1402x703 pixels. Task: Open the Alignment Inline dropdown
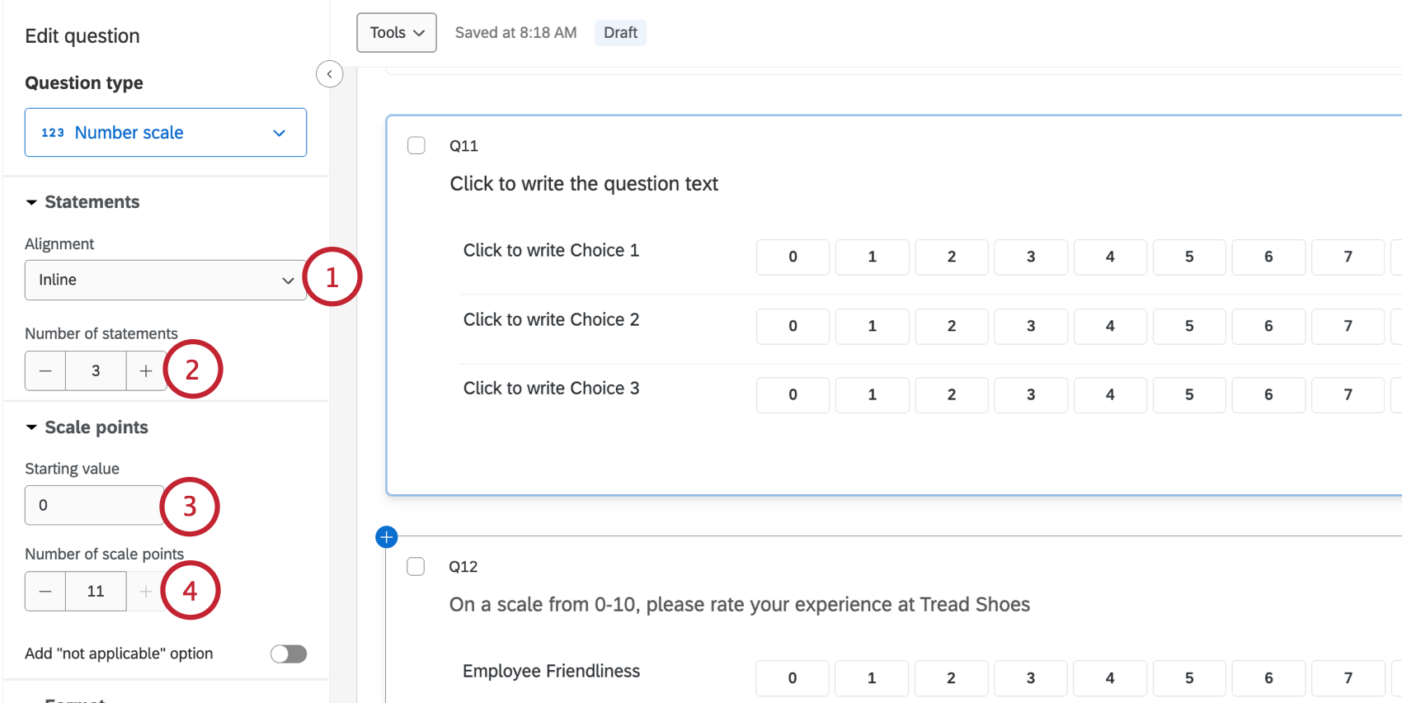pos(166,280)
